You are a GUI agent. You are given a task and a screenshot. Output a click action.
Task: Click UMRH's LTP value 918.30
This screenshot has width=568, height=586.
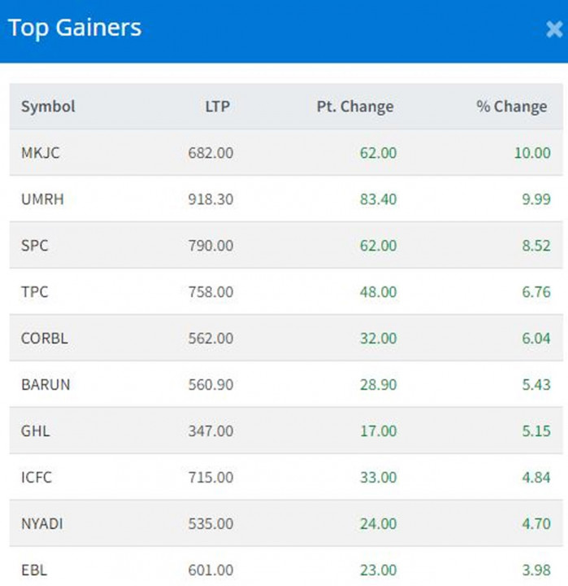pos(209,199)
